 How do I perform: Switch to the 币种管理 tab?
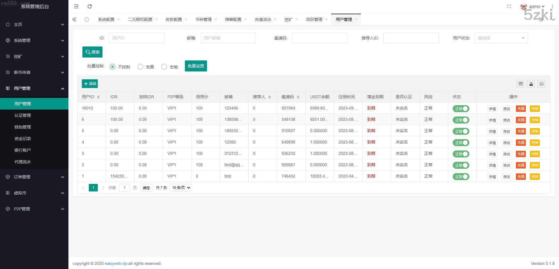(x=204, y=19)
